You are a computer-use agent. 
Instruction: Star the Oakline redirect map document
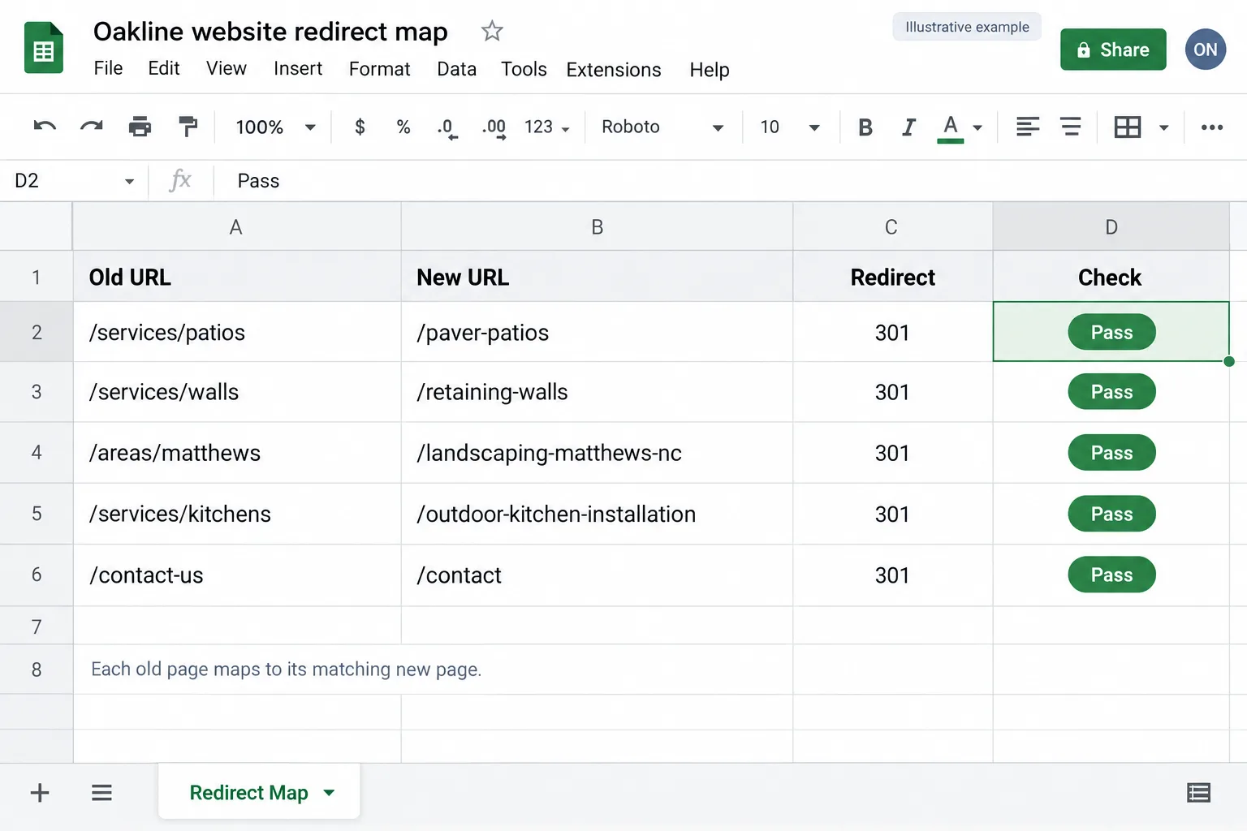pos(492,31)
